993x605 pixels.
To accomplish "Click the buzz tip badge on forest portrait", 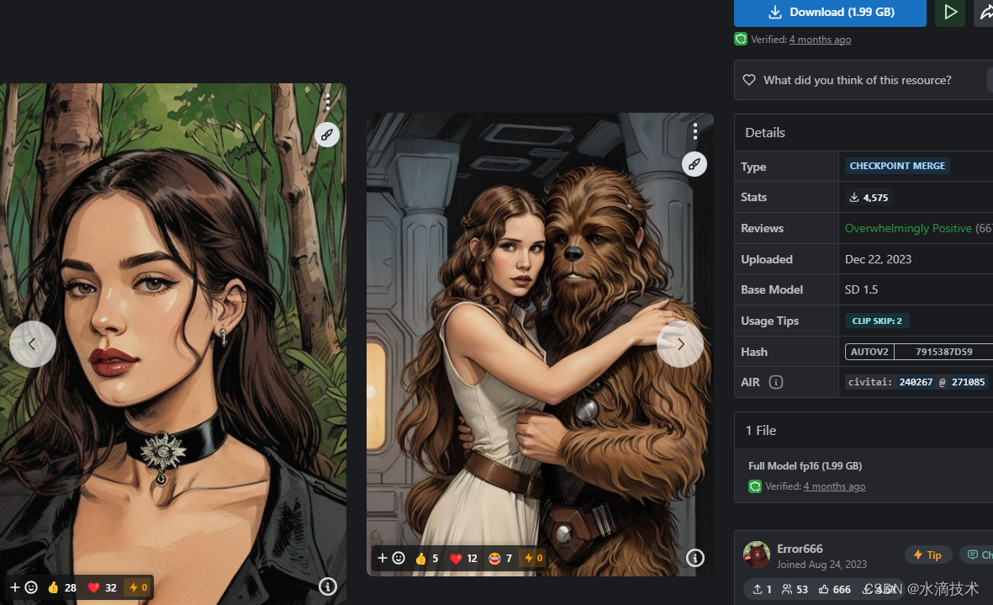I will coord(138,587).
